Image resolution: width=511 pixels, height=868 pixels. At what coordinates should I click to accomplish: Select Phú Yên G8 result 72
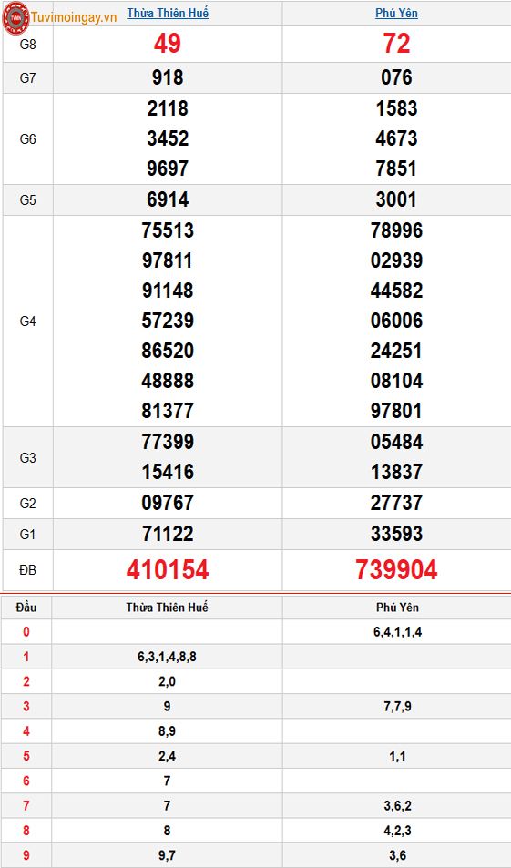pyautogui.click(x=396, y=43)
